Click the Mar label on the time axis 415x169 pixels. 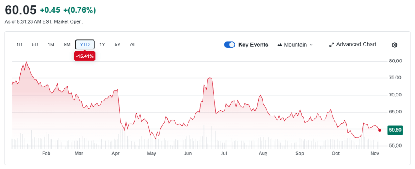coord(79,154)
